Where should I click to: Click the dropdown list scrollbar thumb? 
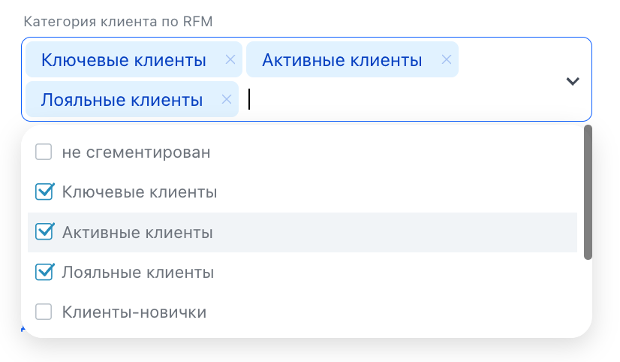(x=588, y=192)
